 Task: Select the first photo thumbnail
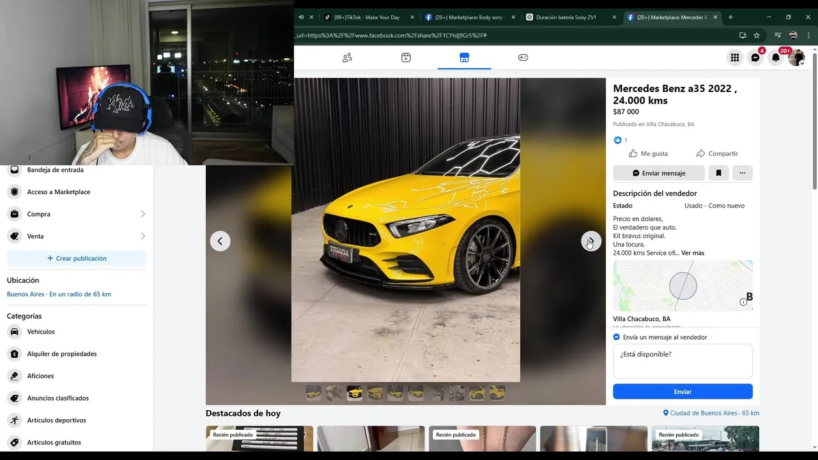coord(313,393)
